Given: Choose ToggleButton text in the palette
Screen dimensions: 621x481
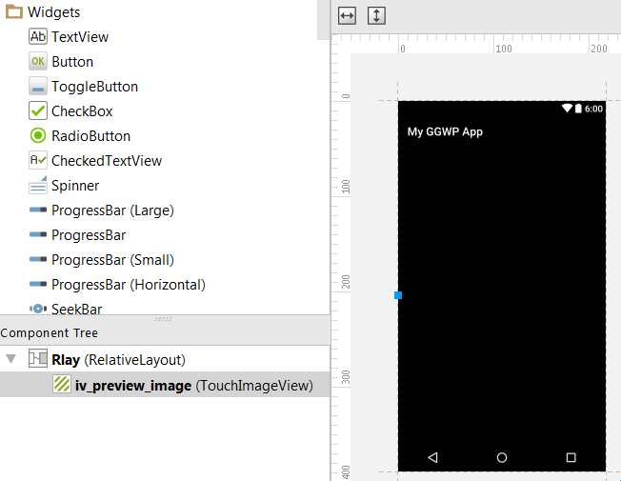Looking at the screenshot, I should (x=94, y=87).
